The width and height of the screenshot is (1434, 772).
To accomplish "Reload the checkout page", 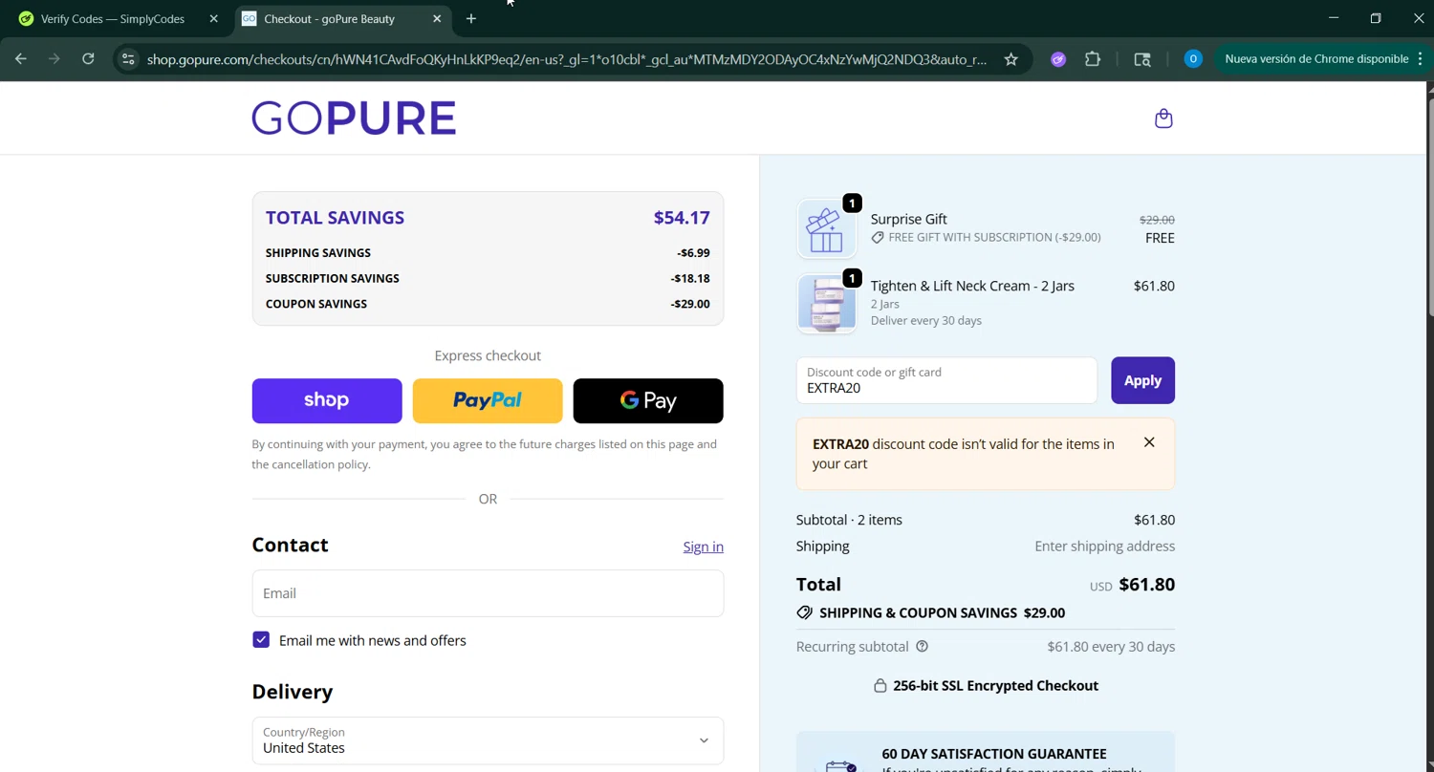I will pos(88,59).
